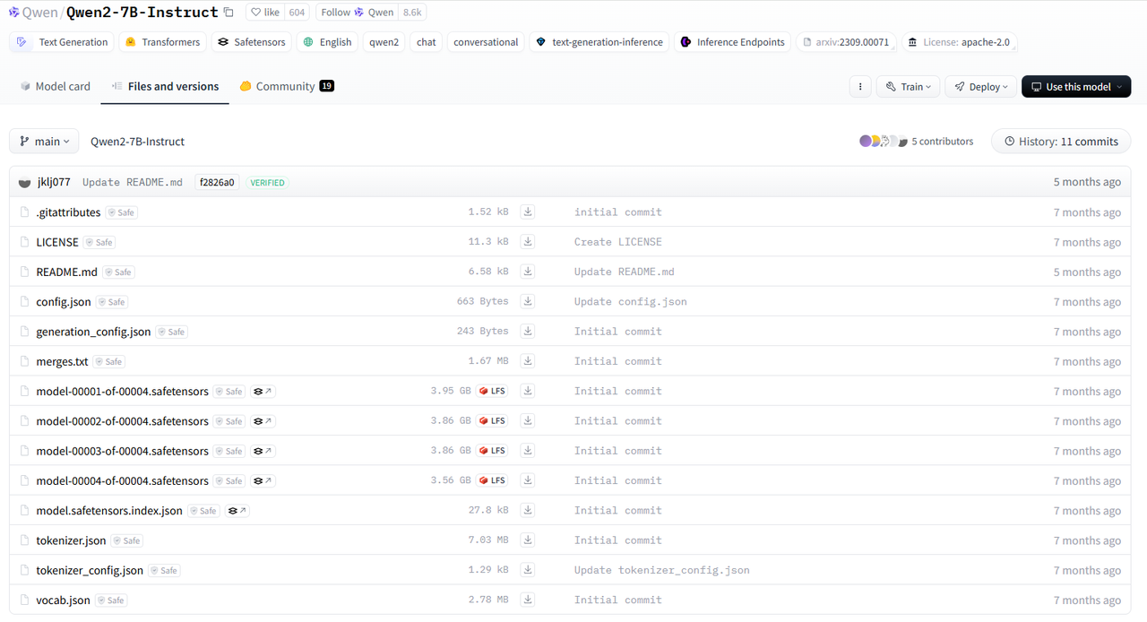
Task: Download the config.json file
Action: point(528,301)
